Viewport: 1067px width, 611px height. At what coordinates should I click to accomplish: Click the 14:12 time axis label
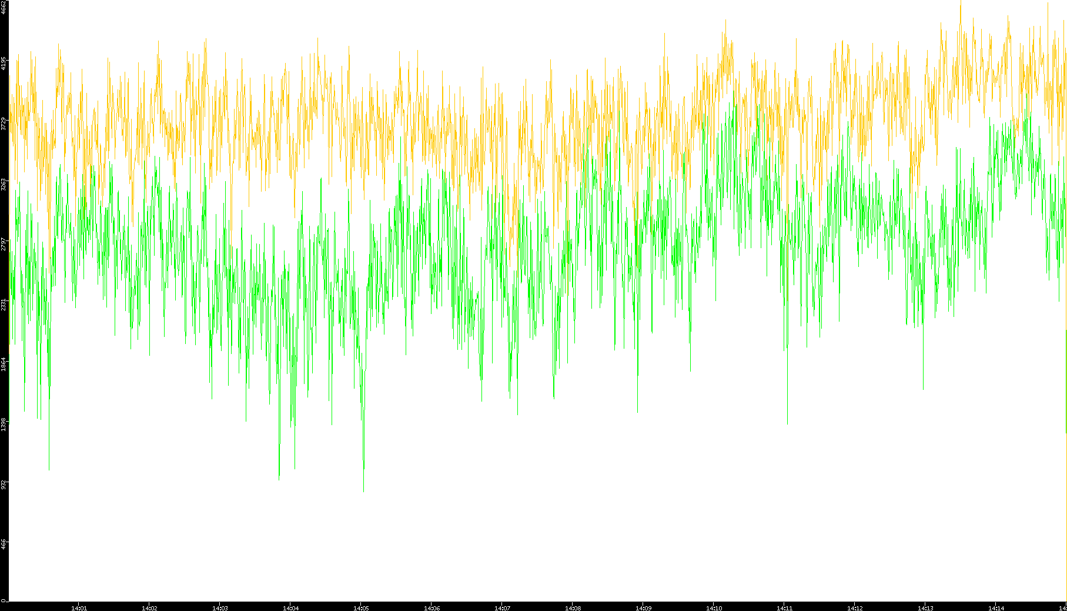tap(855, 608)
